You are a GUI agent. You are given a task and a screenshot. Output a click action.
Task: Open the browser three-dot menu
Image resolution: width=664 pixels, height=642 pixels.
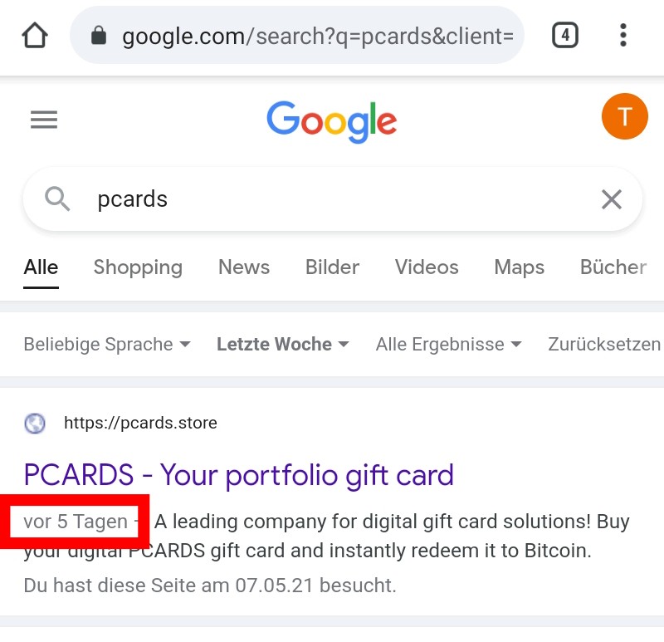[623, 35]
